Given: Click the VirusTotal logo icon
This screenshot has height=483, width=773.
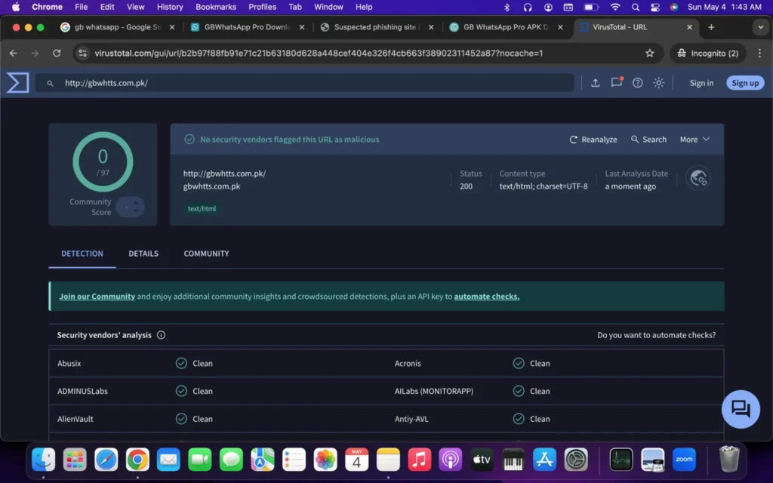Looking at the screenshot, I should pyautogui.click(x=18, y=83).
